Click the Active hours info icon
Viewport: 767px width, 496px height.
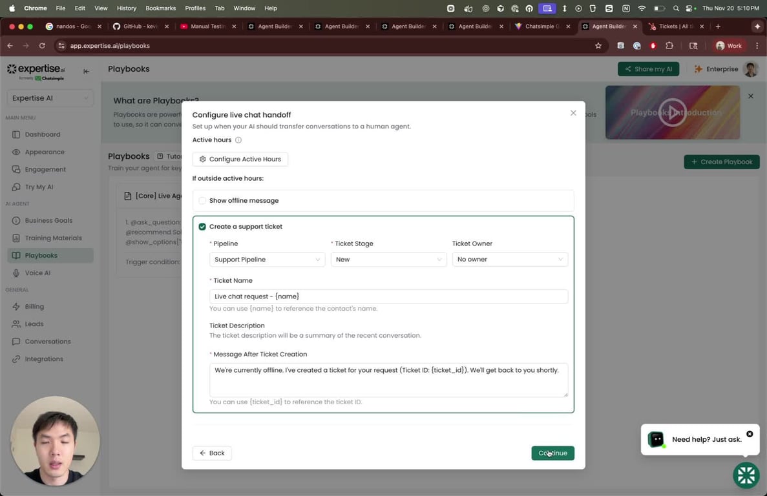[238, 139]
